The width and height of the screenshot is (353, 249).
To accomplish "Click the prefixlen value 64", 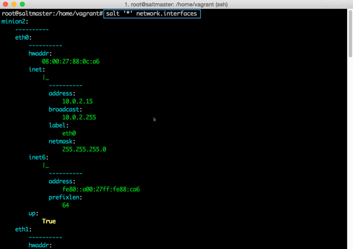I will point(66,205).
